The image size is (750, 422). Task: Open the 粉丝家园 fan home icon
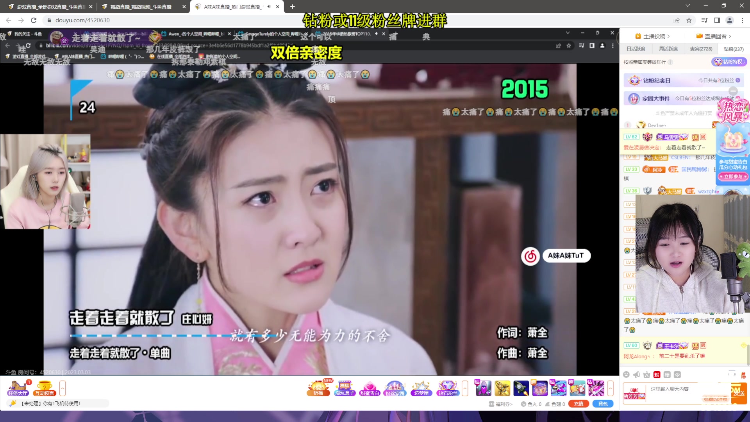[395, 388]
